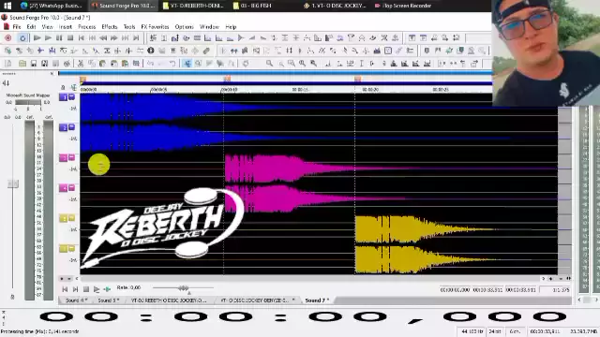Screen dimensions: 600x337
Task: Switch to the Sound 5 tab
Action: coord(109,300)
